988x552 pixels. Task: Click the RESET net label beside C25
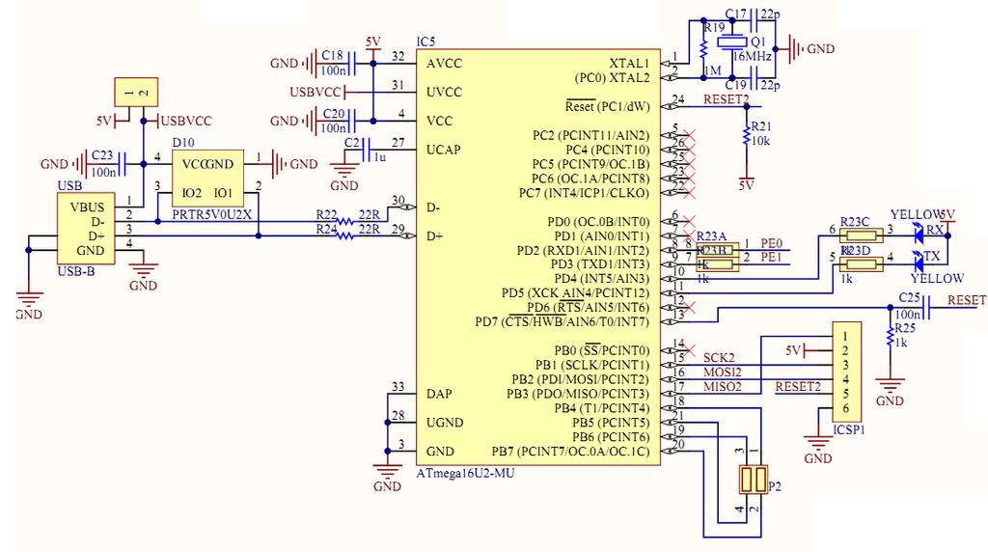click(967, 300)
